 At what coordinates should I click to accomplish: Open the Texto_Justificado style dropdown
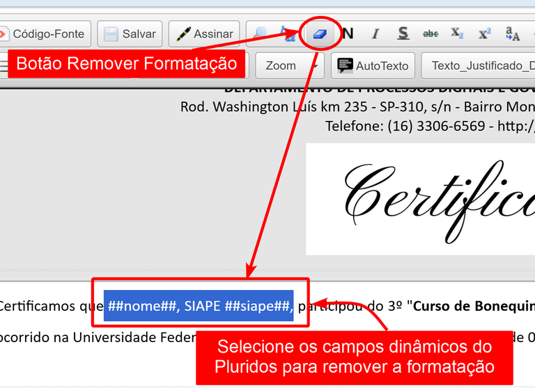478,65
